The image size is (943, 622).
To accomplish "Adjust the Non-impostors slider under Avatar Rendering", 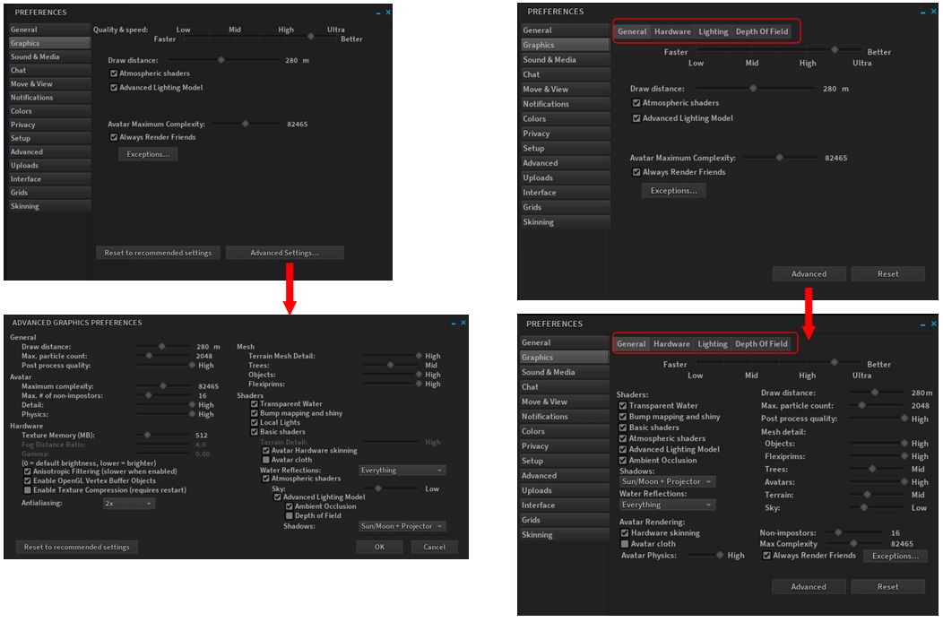I will point(838,532).
